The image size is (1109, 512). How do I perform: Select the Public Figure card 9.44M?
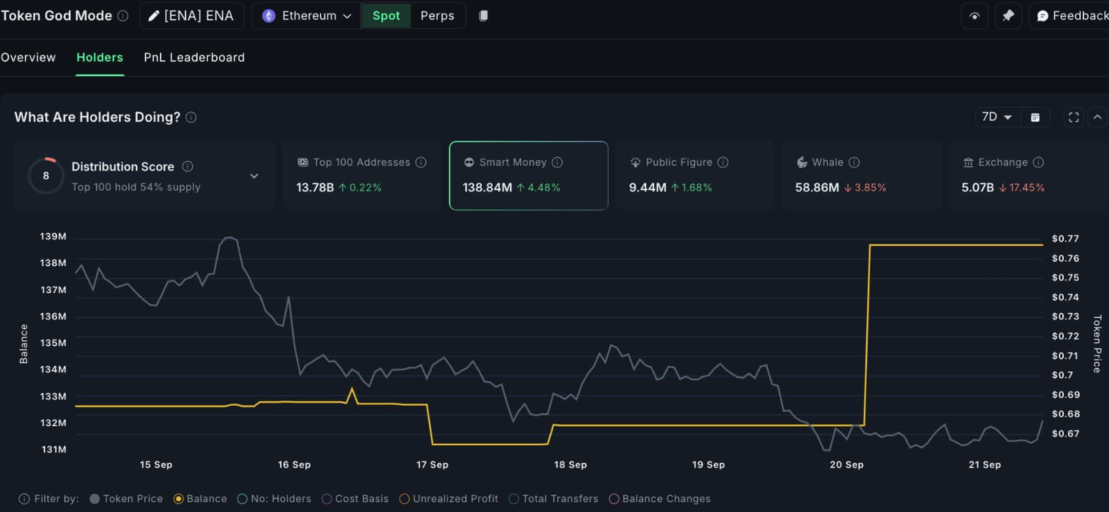point(695,176)
